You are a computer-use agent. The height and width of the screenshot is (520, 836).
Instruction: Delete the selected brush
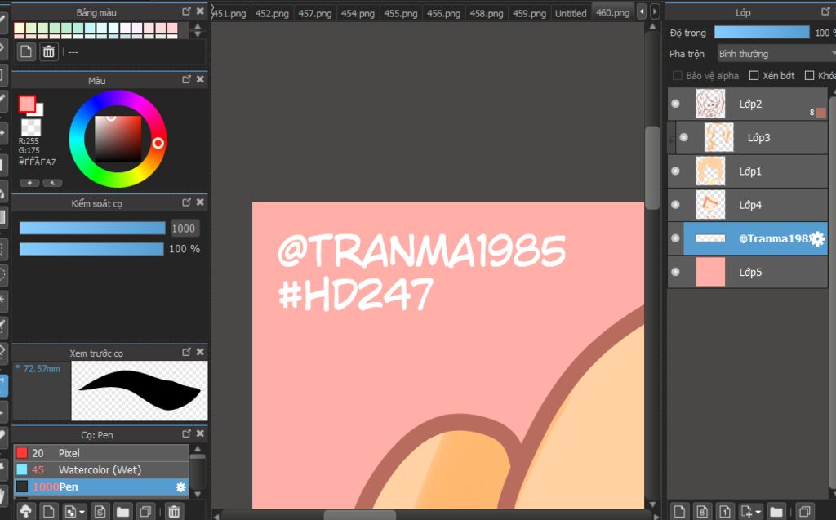tap(174, 512)
